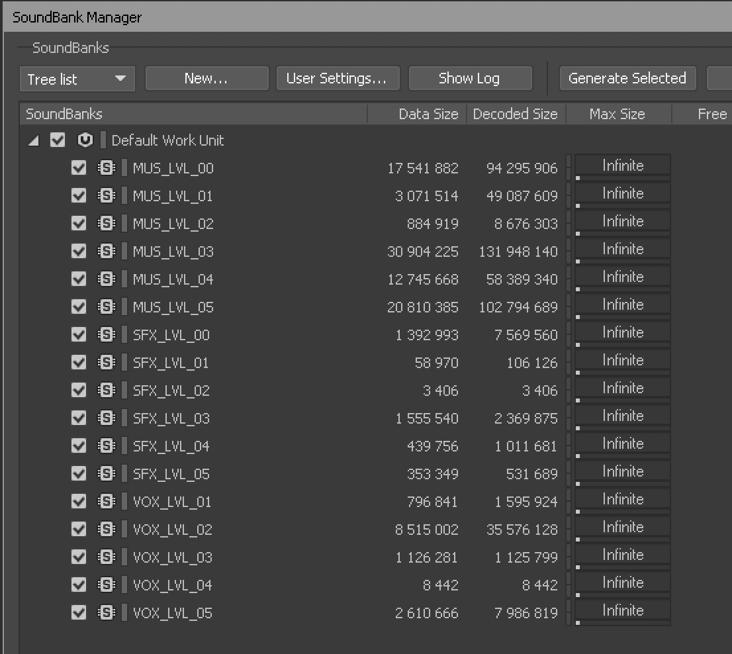Click the SFX_LVL_05 SoundBank icon
This screenshot has width=732, height=654.
(x=107, y=473)
